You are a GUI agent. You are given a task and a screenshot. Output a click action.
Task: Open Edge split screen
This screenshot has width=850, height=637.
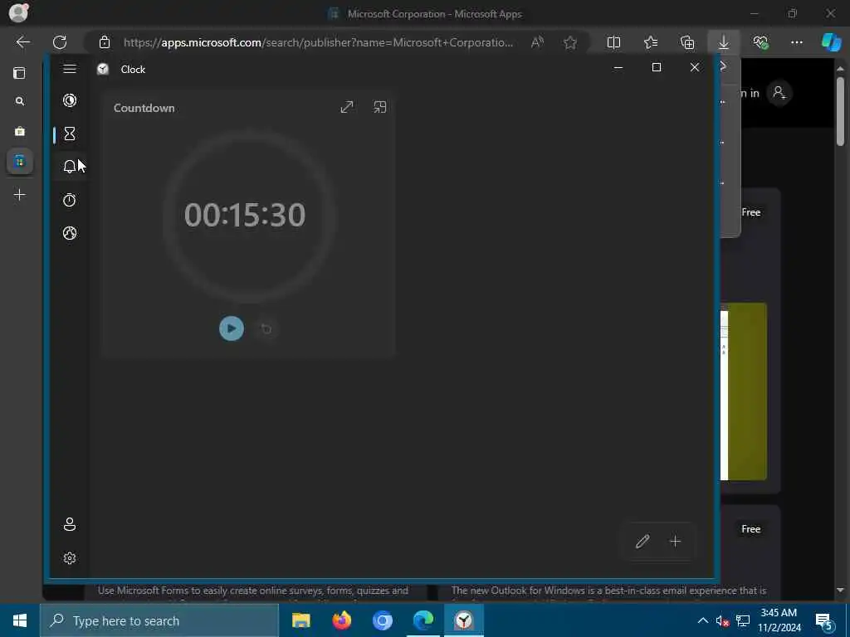pyautogui.click(x=613, y=42)
